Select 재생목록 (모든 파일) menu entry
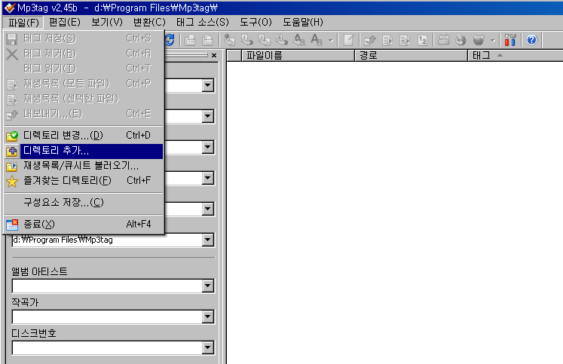Screen dimensions: 563x364 pos(84,84)
